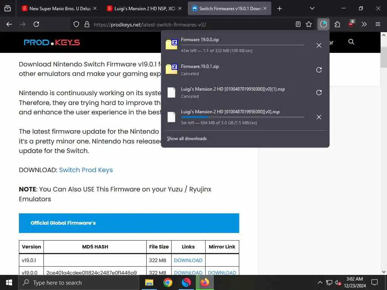Image resolution: width=387 pixels, height=290 pixels.
Task: Click the network status tray icon
Action: [x=329, y=282]
